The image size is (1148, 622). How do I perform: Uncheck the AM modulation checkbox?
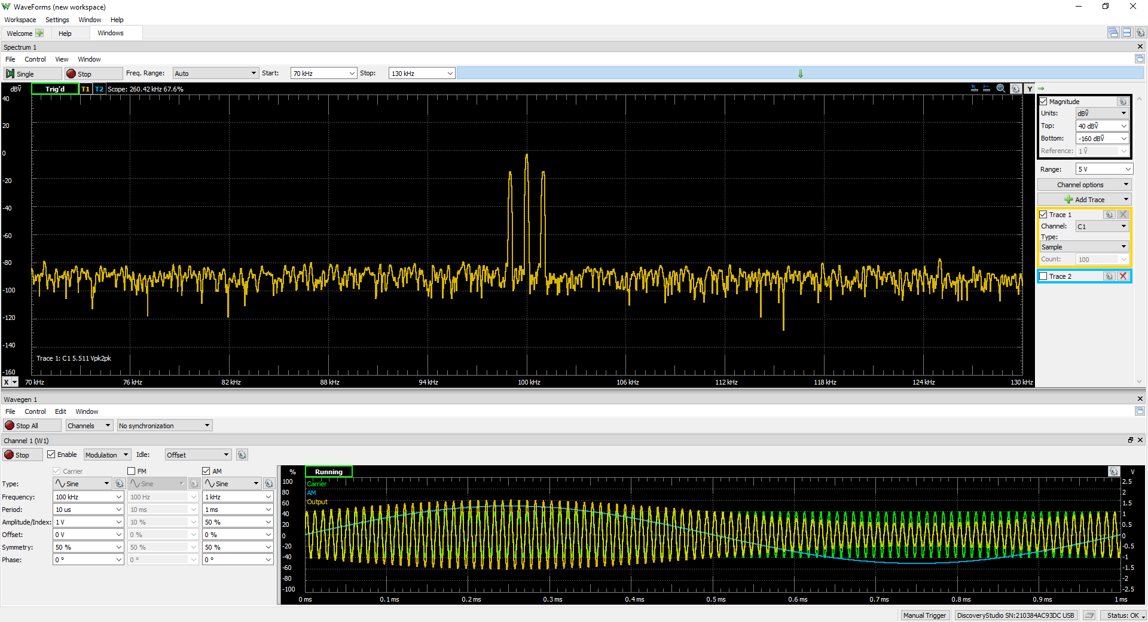(206, 471)
